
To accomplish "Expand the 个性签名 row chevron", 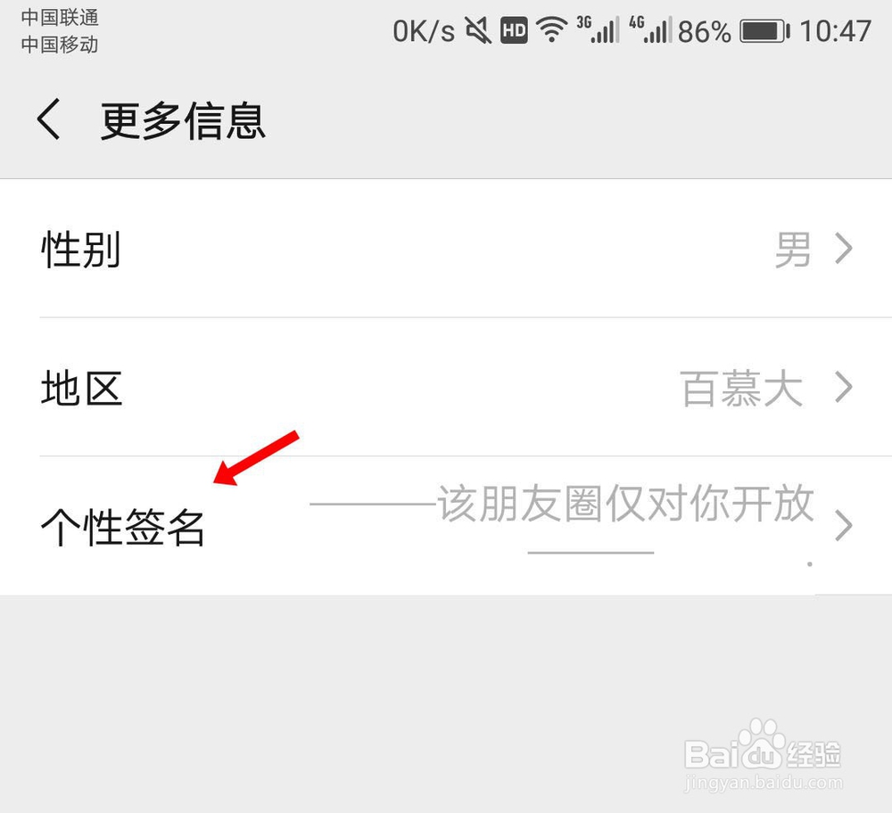I will [x=844, y=525].
